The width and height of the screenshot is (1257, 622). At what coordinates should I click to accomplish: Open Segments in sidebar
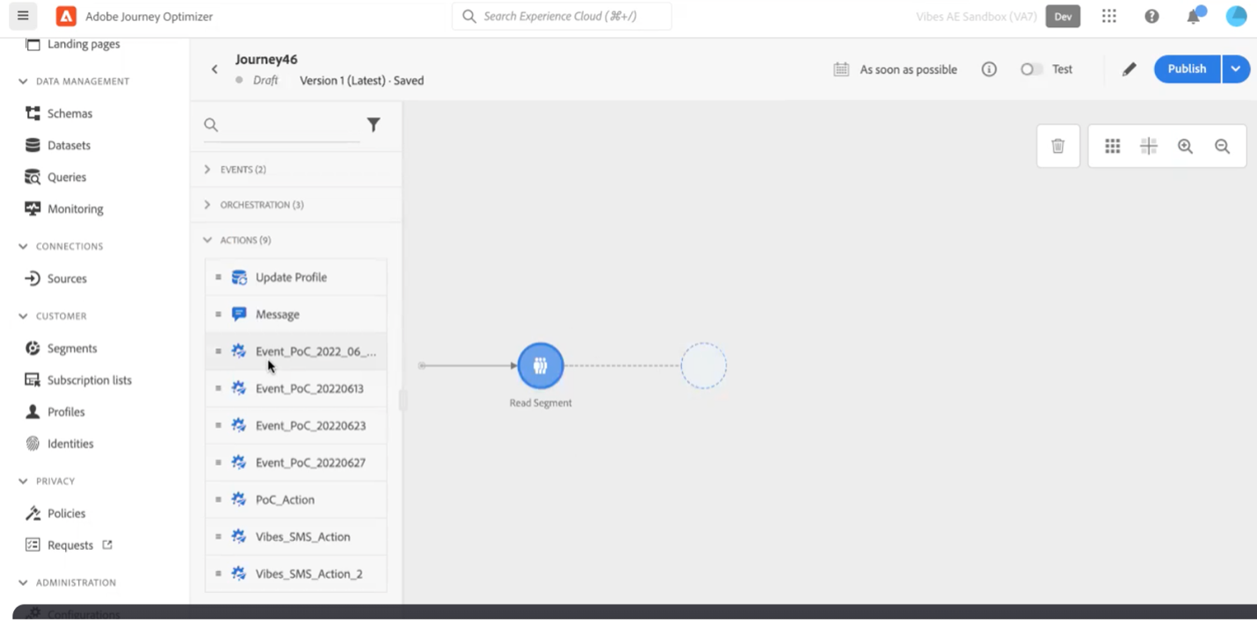pyautogui.click(x=72, y=348)
